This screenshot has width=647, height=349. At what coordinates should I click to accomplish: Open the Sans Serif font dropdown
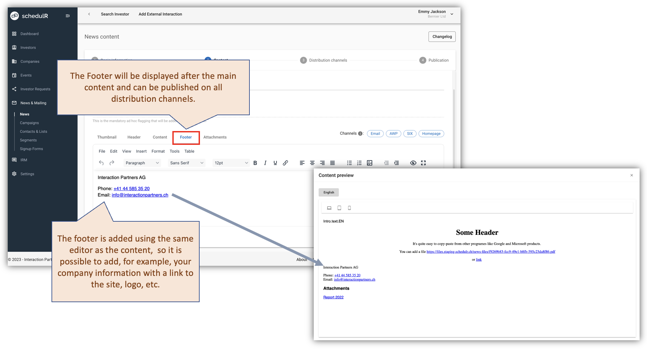click(x=186, y=163)
